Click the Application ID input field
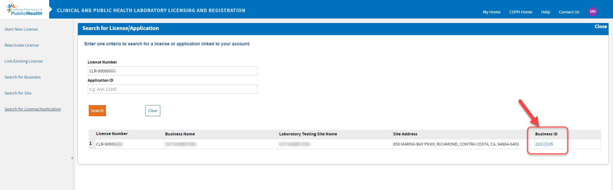 tap(172, 89)
